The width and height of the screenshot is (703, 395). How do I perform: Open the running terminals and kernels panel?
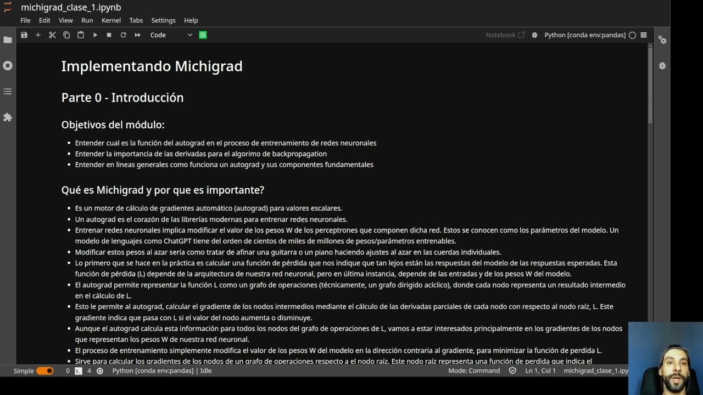(x=8, y=65)
